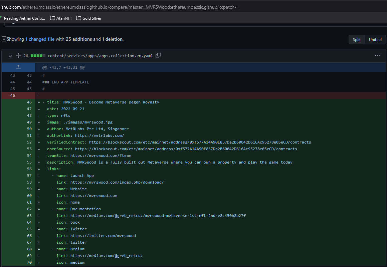Open the Gold SIlver bookmark folder
This screenshot has width=387, height=267.
click(x=88, y=18)
